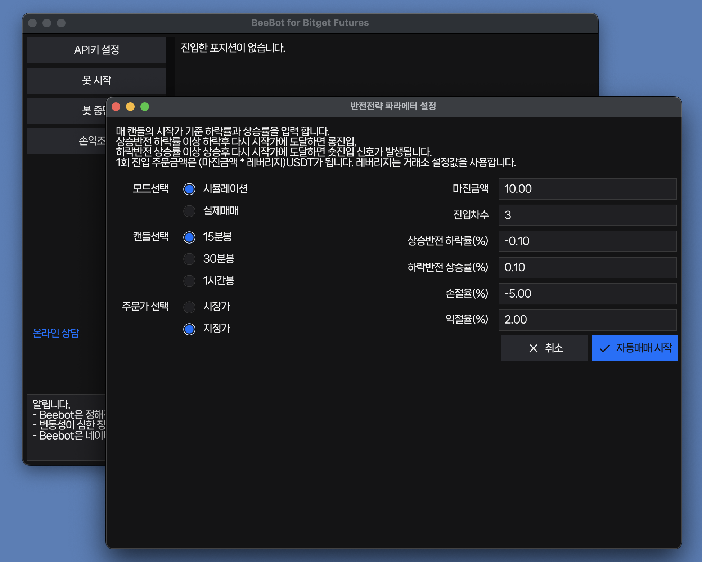The width and height of the screenshot is (702, 562).
Task: Click the green zoom button of the dialog
Action: (145, 107)
